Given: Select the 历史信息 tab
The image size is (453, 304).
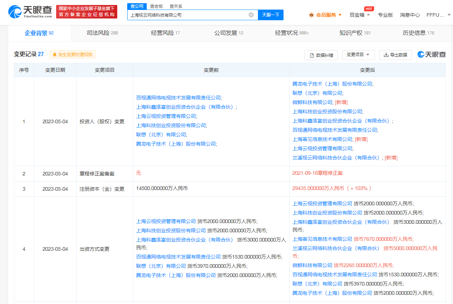Looking at the screenshot, I should 418,33.
